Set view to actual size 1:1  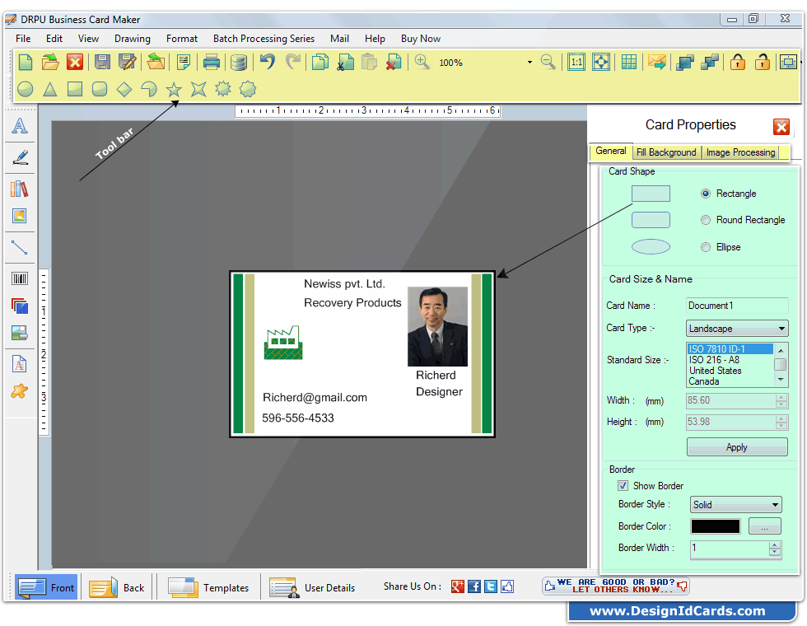tap(576, 63)
